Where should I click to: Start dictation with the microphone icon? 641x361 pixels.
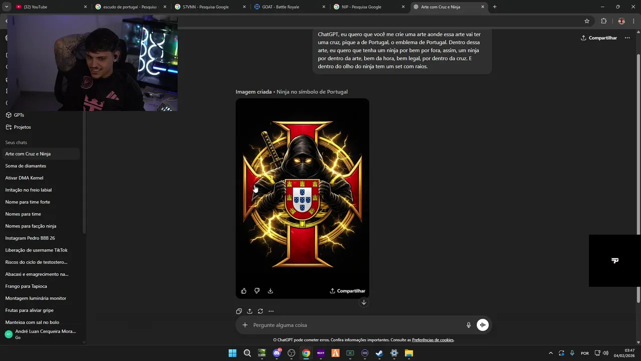pyautogui.click(x=469, y=325)
